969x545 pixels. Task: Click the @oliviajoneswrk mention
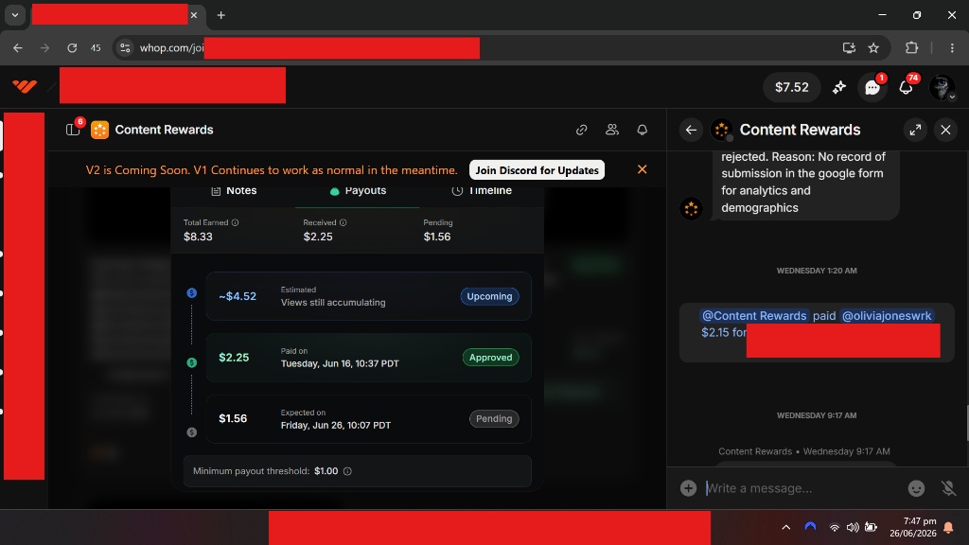[886, 316]
